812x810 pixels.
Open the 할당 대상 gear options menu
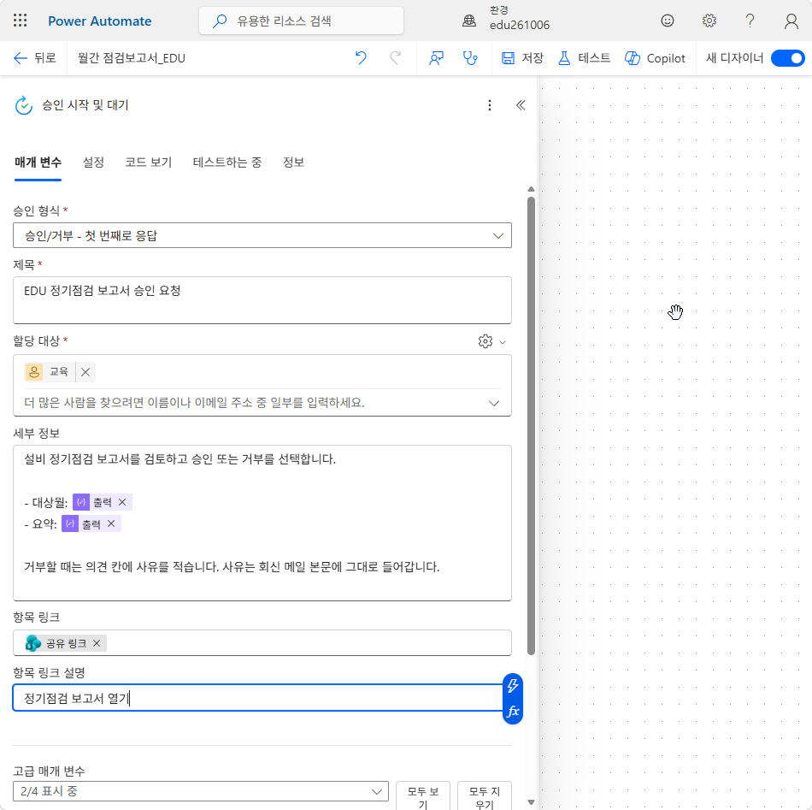point(491,341)
